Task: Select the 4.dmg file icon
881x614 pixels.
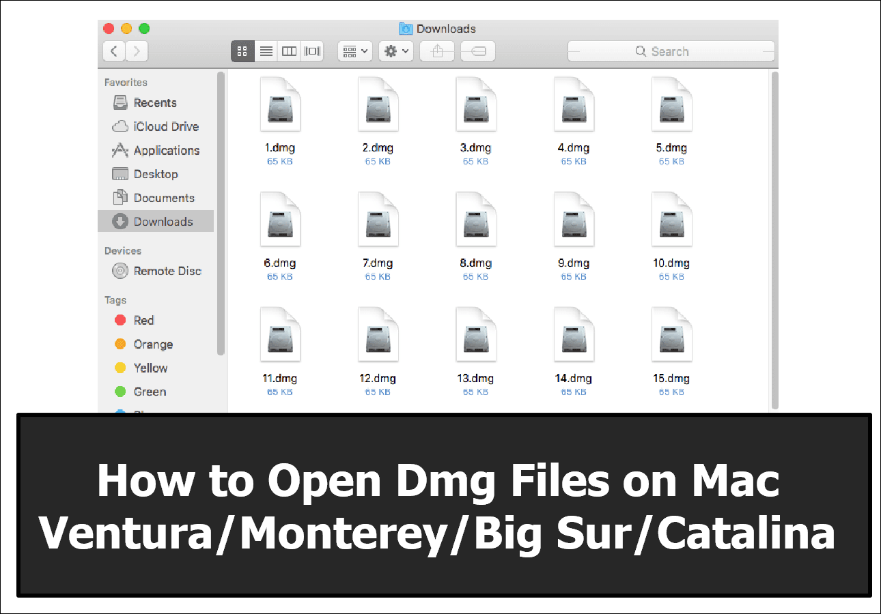Action: click(x=574, y=104)
